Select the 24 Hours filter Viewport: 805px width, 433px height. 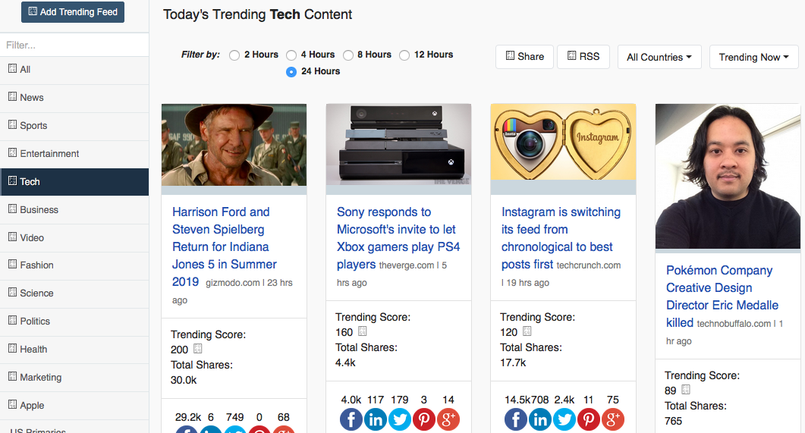291,72
